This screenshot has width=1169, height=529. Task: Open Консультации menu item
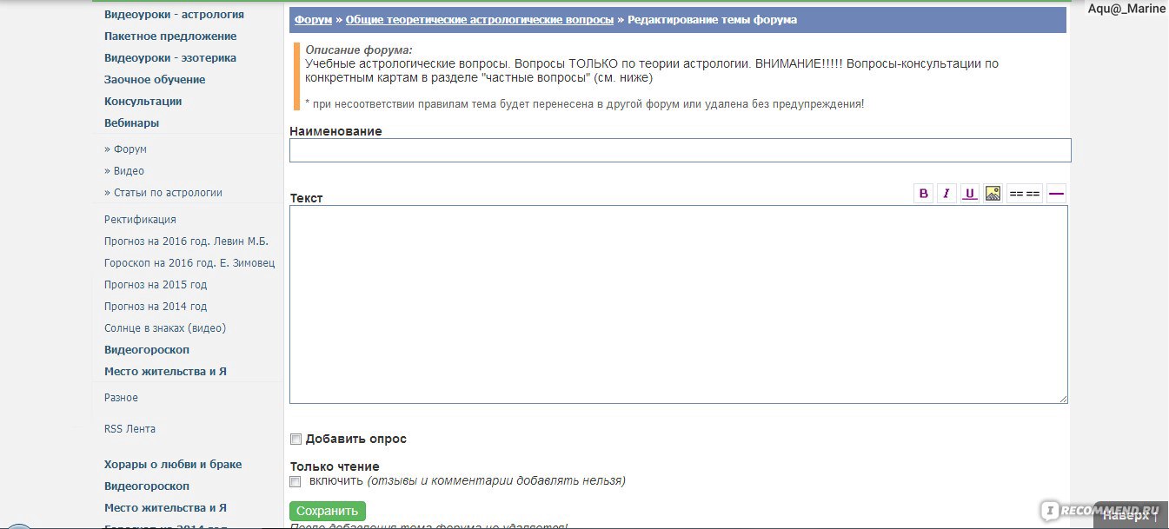click(x=143, y=102)
